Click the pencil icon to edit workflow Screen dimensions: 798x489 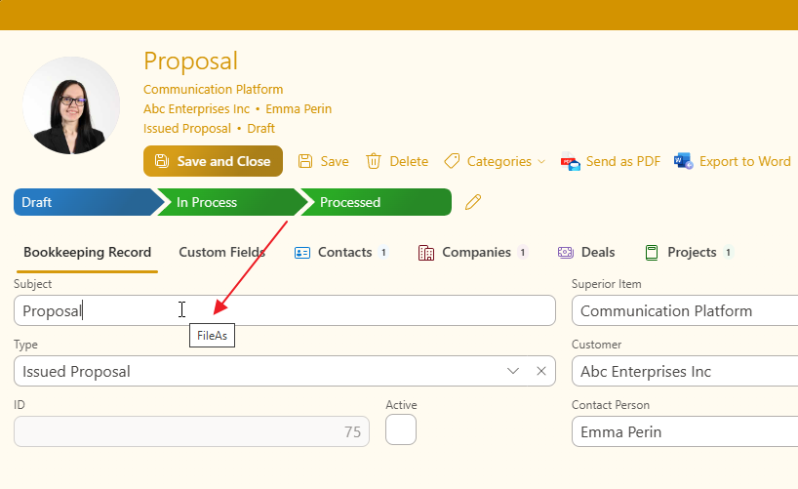click(x=473, y=202)
